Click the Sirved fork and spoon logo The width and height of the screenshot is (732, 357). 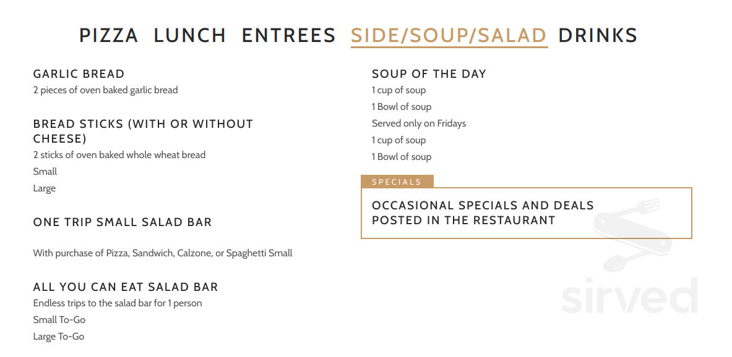pos(632,235)
